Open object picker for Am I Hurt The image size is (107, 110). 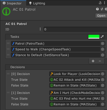(103, 93)
